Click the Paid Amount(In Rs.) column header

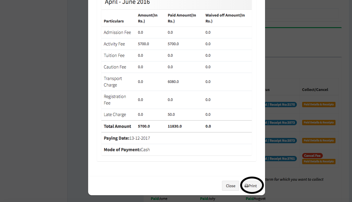point(182,18)
